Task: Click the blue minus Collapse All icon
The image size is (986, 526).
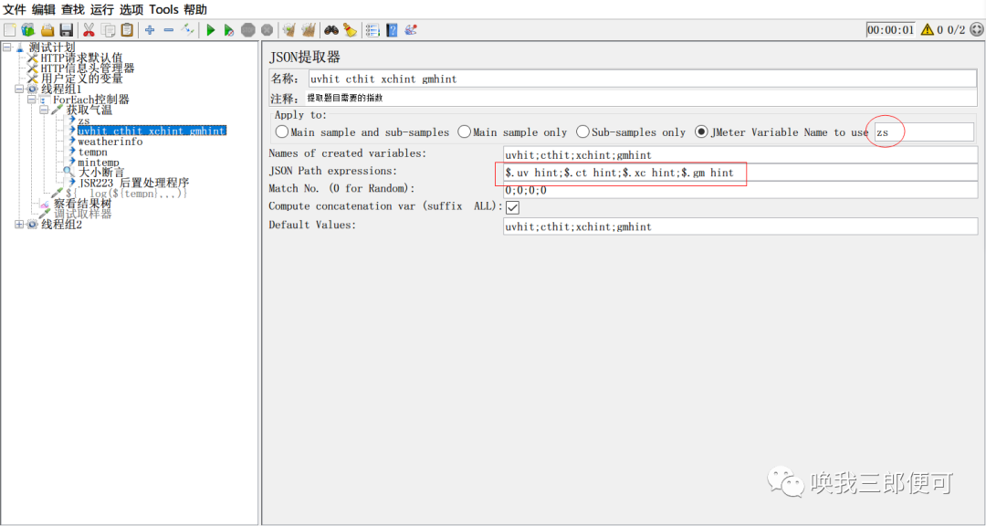Action: pos(169,29)
